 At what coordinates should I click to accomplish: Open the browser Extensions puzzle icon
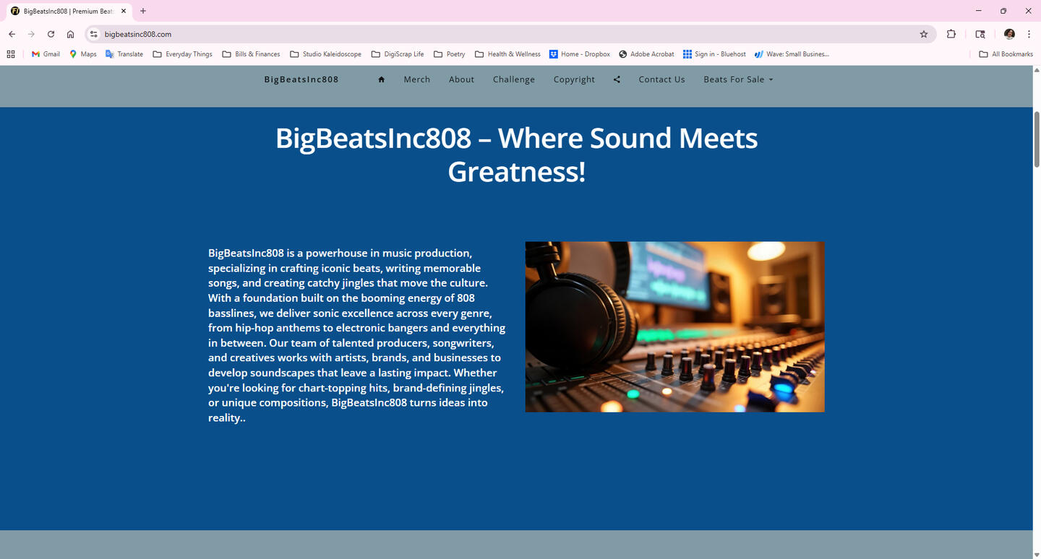(x=951, y=34)
